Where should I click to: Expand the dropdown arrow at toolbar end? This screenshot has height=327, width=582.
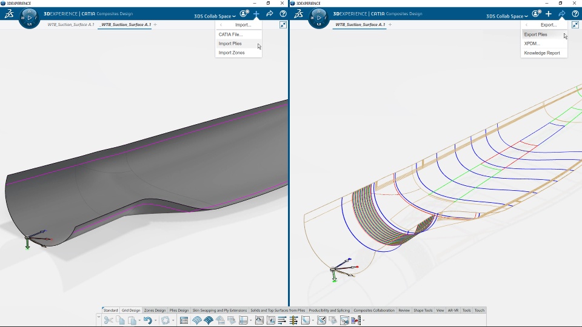click(363, 320)
